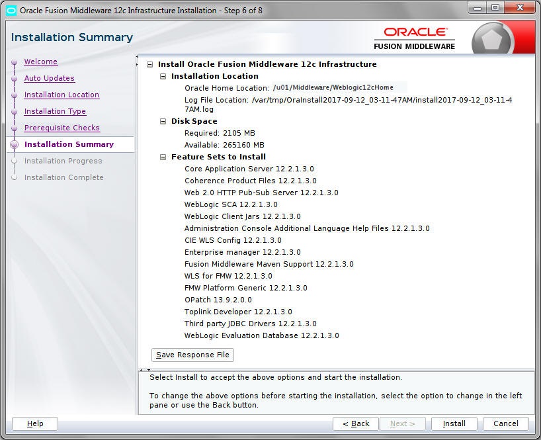
Task: Click the Installation Location step bullet icon
Action: pos(14,95)
